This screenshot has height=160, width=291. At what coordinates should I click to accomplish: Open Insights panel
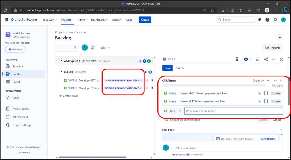[x=273, y=48]
